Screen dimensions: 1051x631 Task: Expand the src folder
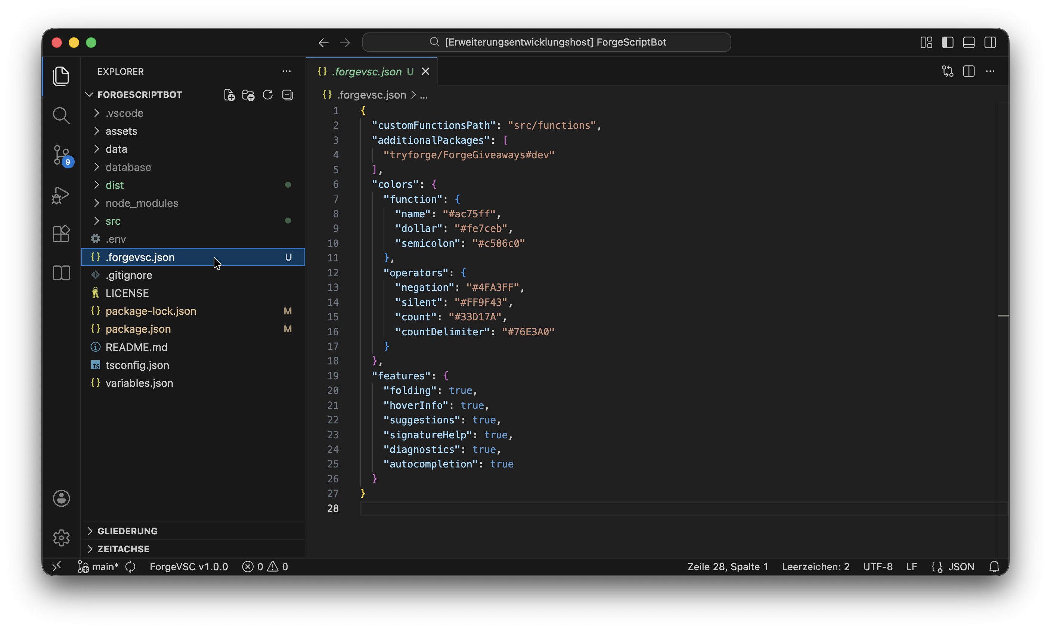click(x=113, y=221)
